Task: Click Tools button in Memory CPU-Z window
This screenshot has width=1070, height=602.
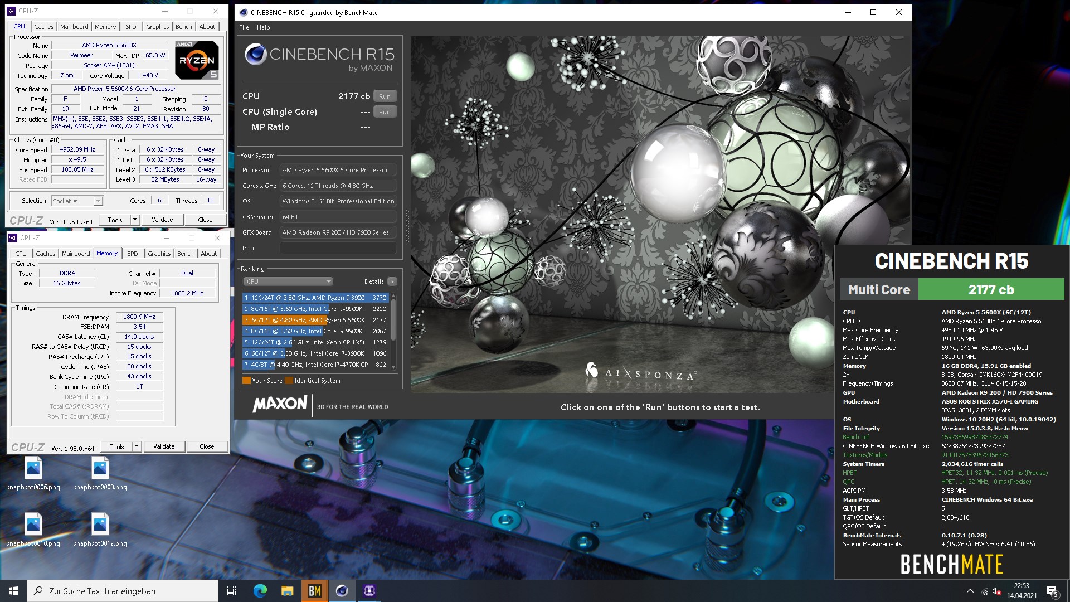Action: point(116,446)
